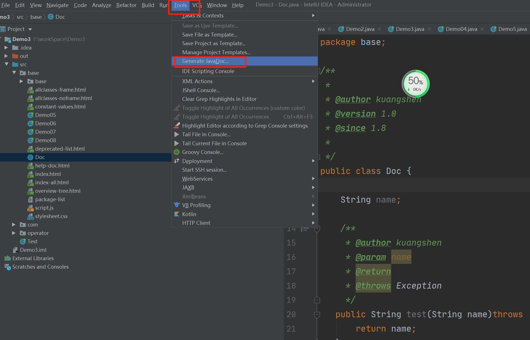Image resolution: width=530 pixels, height=340 pixels.
Task: Select overview-tree.html in project tree
Action: coord(58,191)
